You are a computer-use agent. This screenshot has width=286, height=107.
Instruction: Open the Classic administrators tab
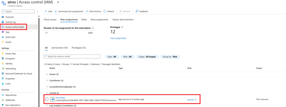tap(123, 19)
